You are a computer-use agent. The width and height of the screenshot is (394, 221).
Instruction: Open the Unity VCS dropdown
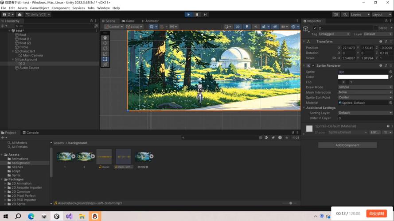pyautogui.click(x=38, y=15)
